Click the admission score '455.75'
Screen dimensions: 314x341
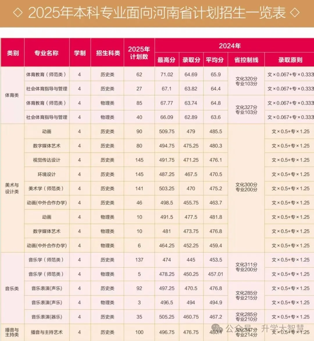(x=191, y=203)
